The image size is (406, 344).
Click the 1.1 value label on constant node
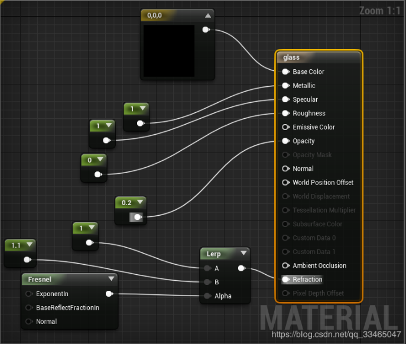click(x=16, y=245)
